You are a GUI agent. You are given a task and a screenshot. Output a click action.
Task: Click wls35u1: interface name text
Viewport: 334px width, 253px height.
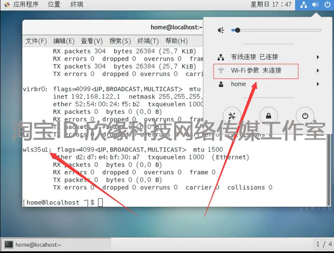tap(37, 150)
